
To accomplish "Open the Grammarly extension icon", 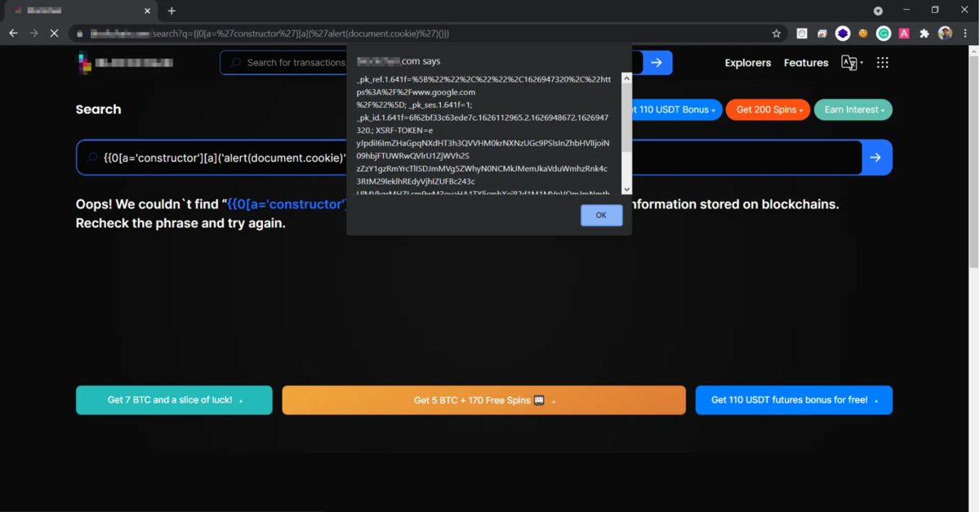I will pos(883,33).
